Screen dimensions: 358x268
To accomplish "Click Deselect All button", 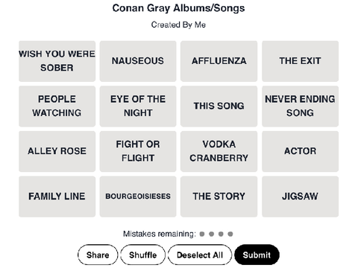I will tap(200, 255).
